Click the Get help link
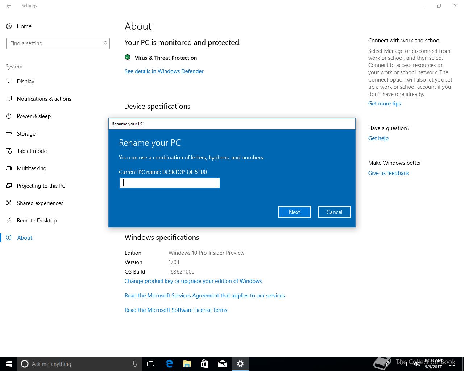Image resolution: width=464 pixels, height=371 pixels. [378, 138]
